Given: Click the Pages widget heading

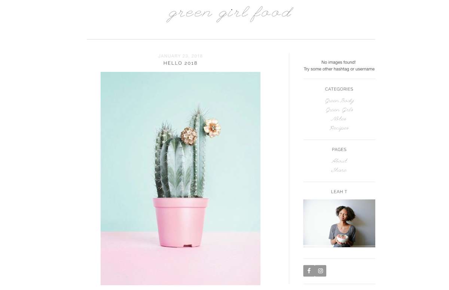Looking at the screenshot, I should [x=339, y=149].
